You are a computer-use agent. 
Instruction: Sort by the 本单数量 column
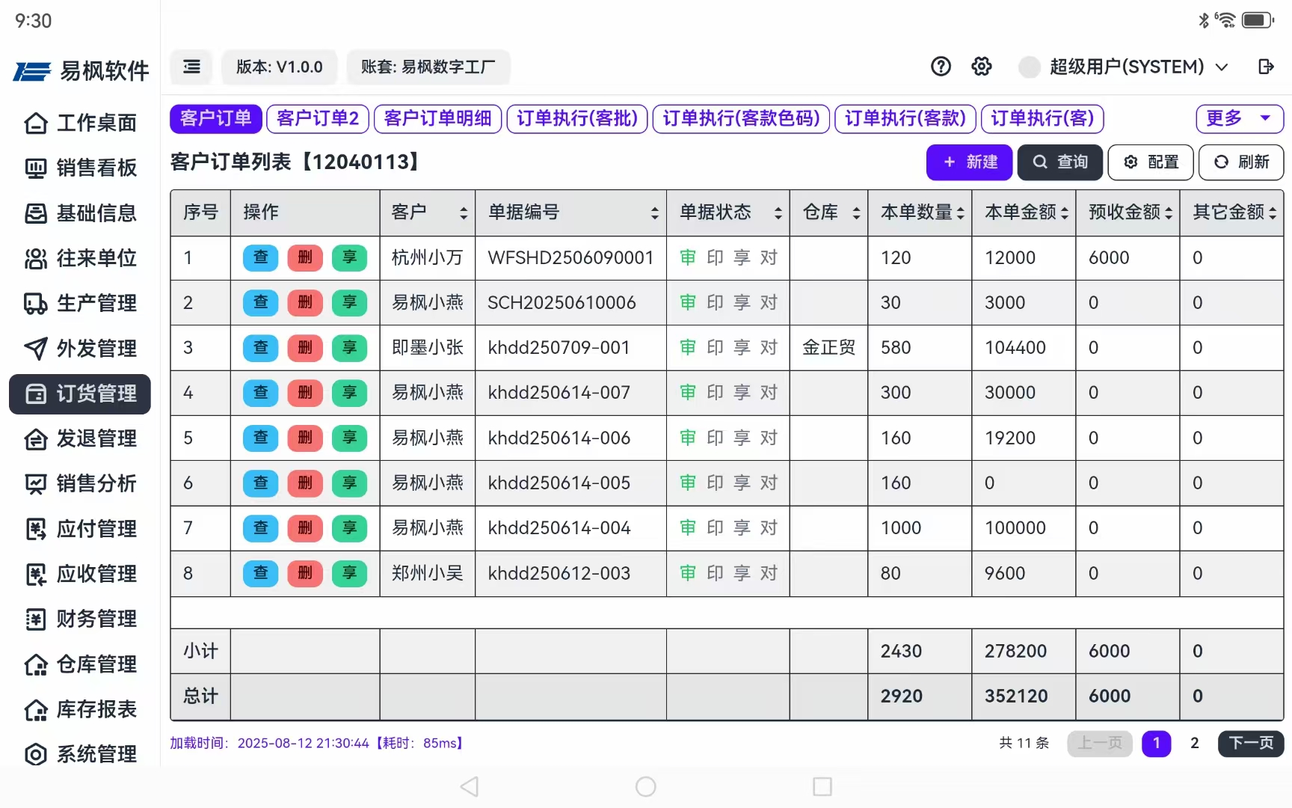tap(960, 213)
